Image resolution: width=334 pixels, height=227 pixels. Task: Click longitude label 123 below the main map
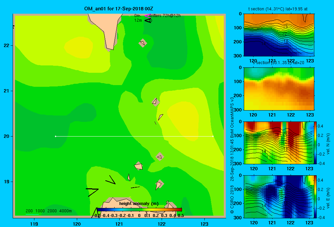[204, 224]
